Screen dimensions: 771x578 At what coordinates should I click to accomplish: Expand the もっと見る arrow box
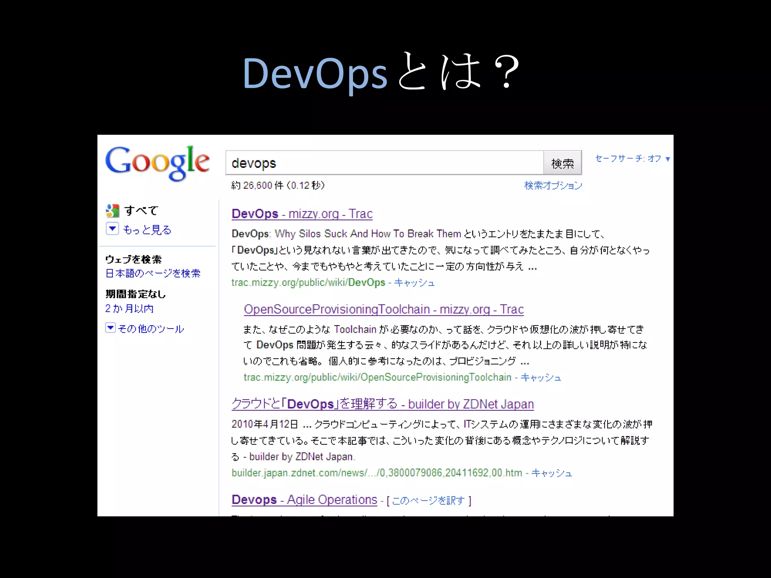(x=112, y=229)
